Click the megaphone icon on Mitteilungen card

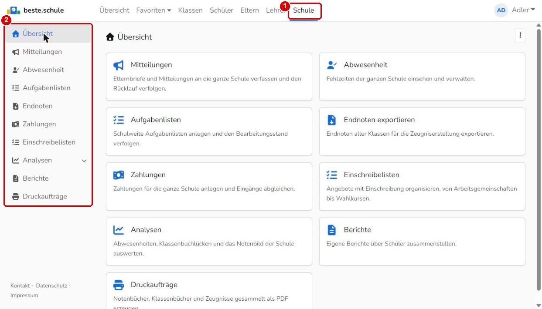point(119,65)
